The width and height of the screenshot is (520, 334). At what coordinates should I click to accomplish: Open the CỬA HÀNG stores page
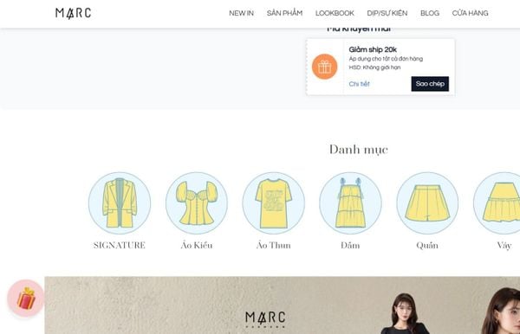(470, 13)
